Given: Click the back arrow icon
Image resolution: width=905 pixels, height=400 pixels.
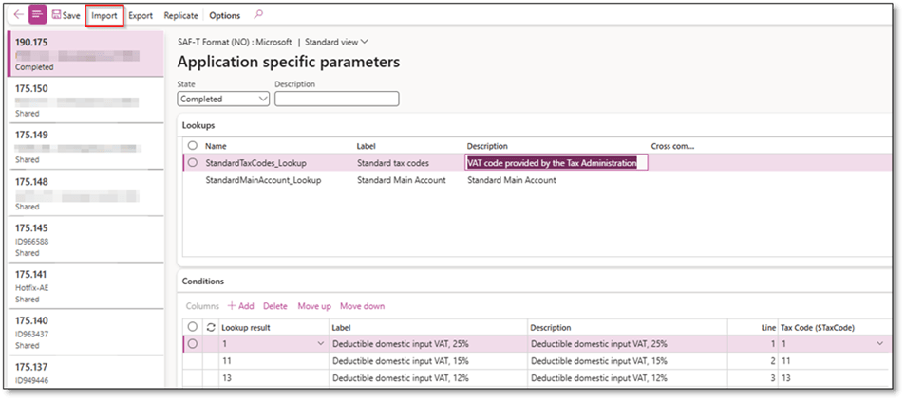Looking at the screenshot, I should (x=19, y=15).
